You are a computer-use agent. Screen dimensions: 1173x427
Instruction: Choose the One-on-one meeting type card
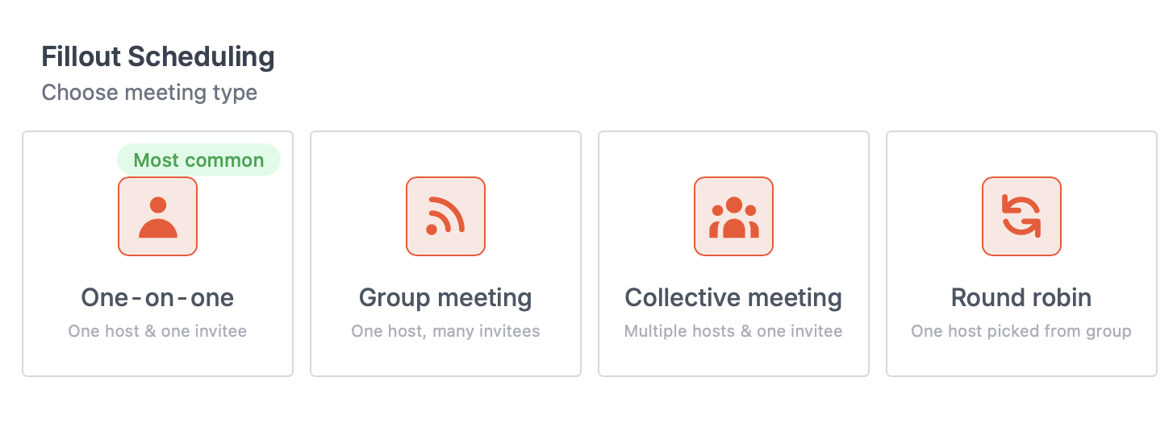click(157, 254)
